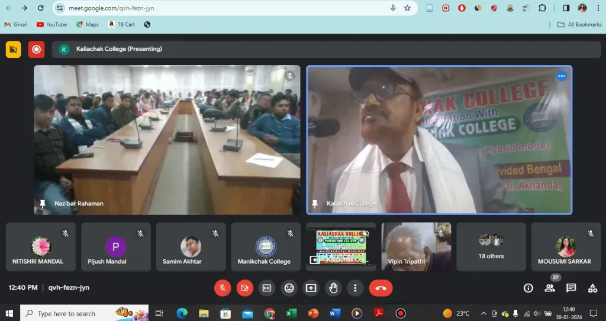The image size is (606, 321).
Task: Click the red recording indicator icon
Action: pyautogui.click(x=36, y=49)
